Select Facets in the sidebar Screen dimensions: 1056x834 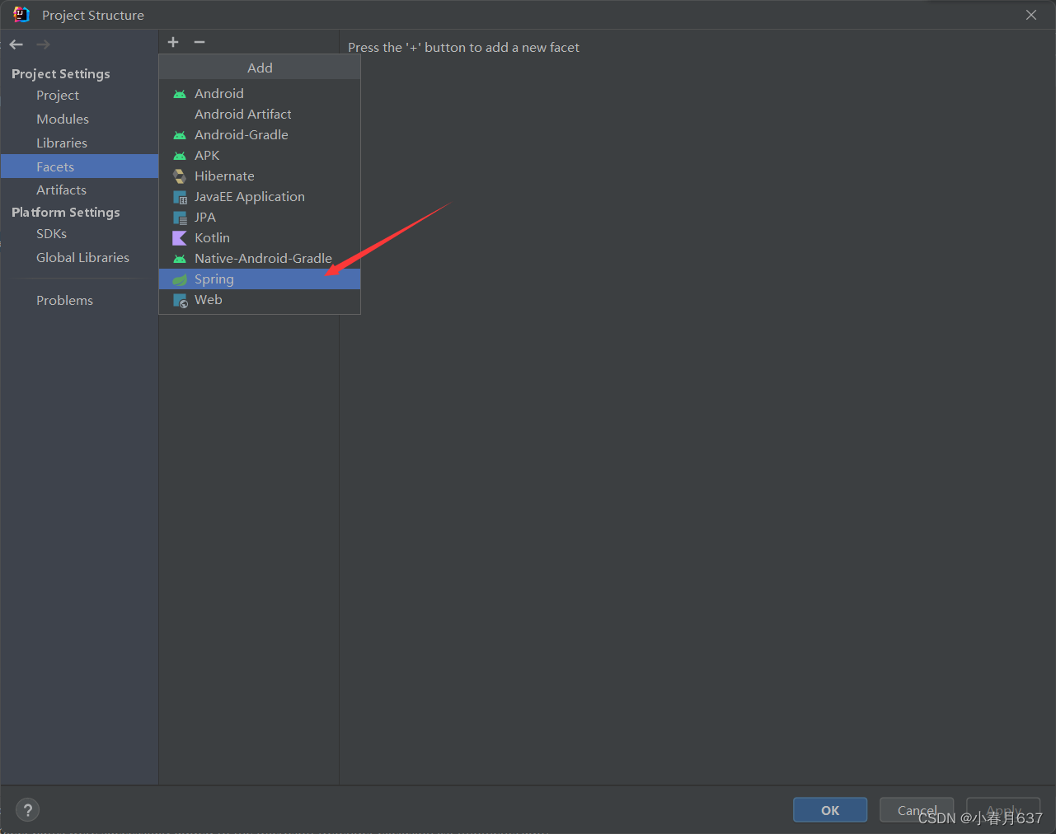[x=79, y=166]
